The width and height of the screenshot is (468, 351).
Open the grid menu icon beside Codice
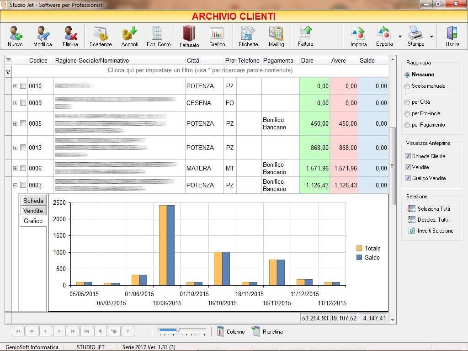click(x=8, y=60)
